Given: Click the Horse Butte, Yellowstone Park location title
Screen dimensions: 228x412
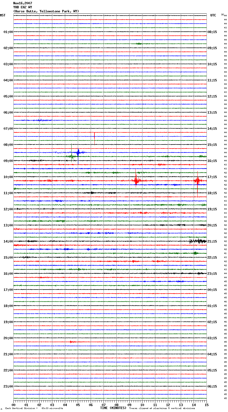Looking at the screenshot, I should pos(46,11).
